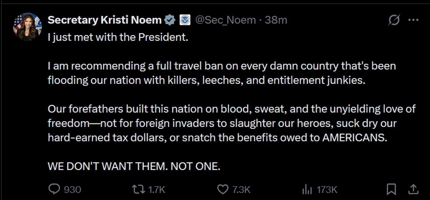Click the reply speech bubble icon
The height and width of the screenshot is (200, 430).
(54, 189)
